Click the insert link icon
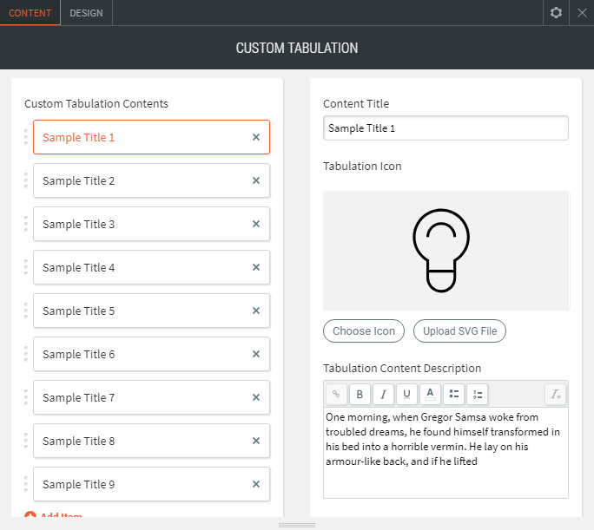The height and width of the screenshot is (530, 594). (336, 394)
